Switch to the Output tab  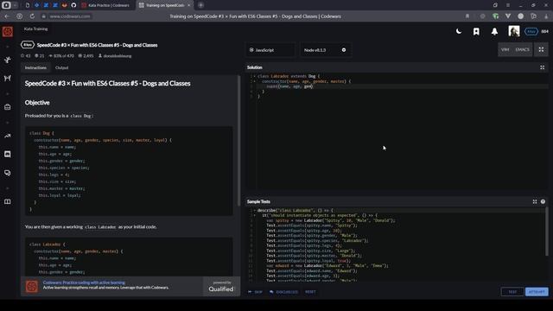(x=61, y=67)
